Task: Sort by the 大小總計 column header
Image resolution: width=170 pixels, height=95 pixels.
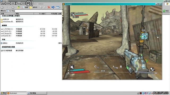Action: click(40, 13)
